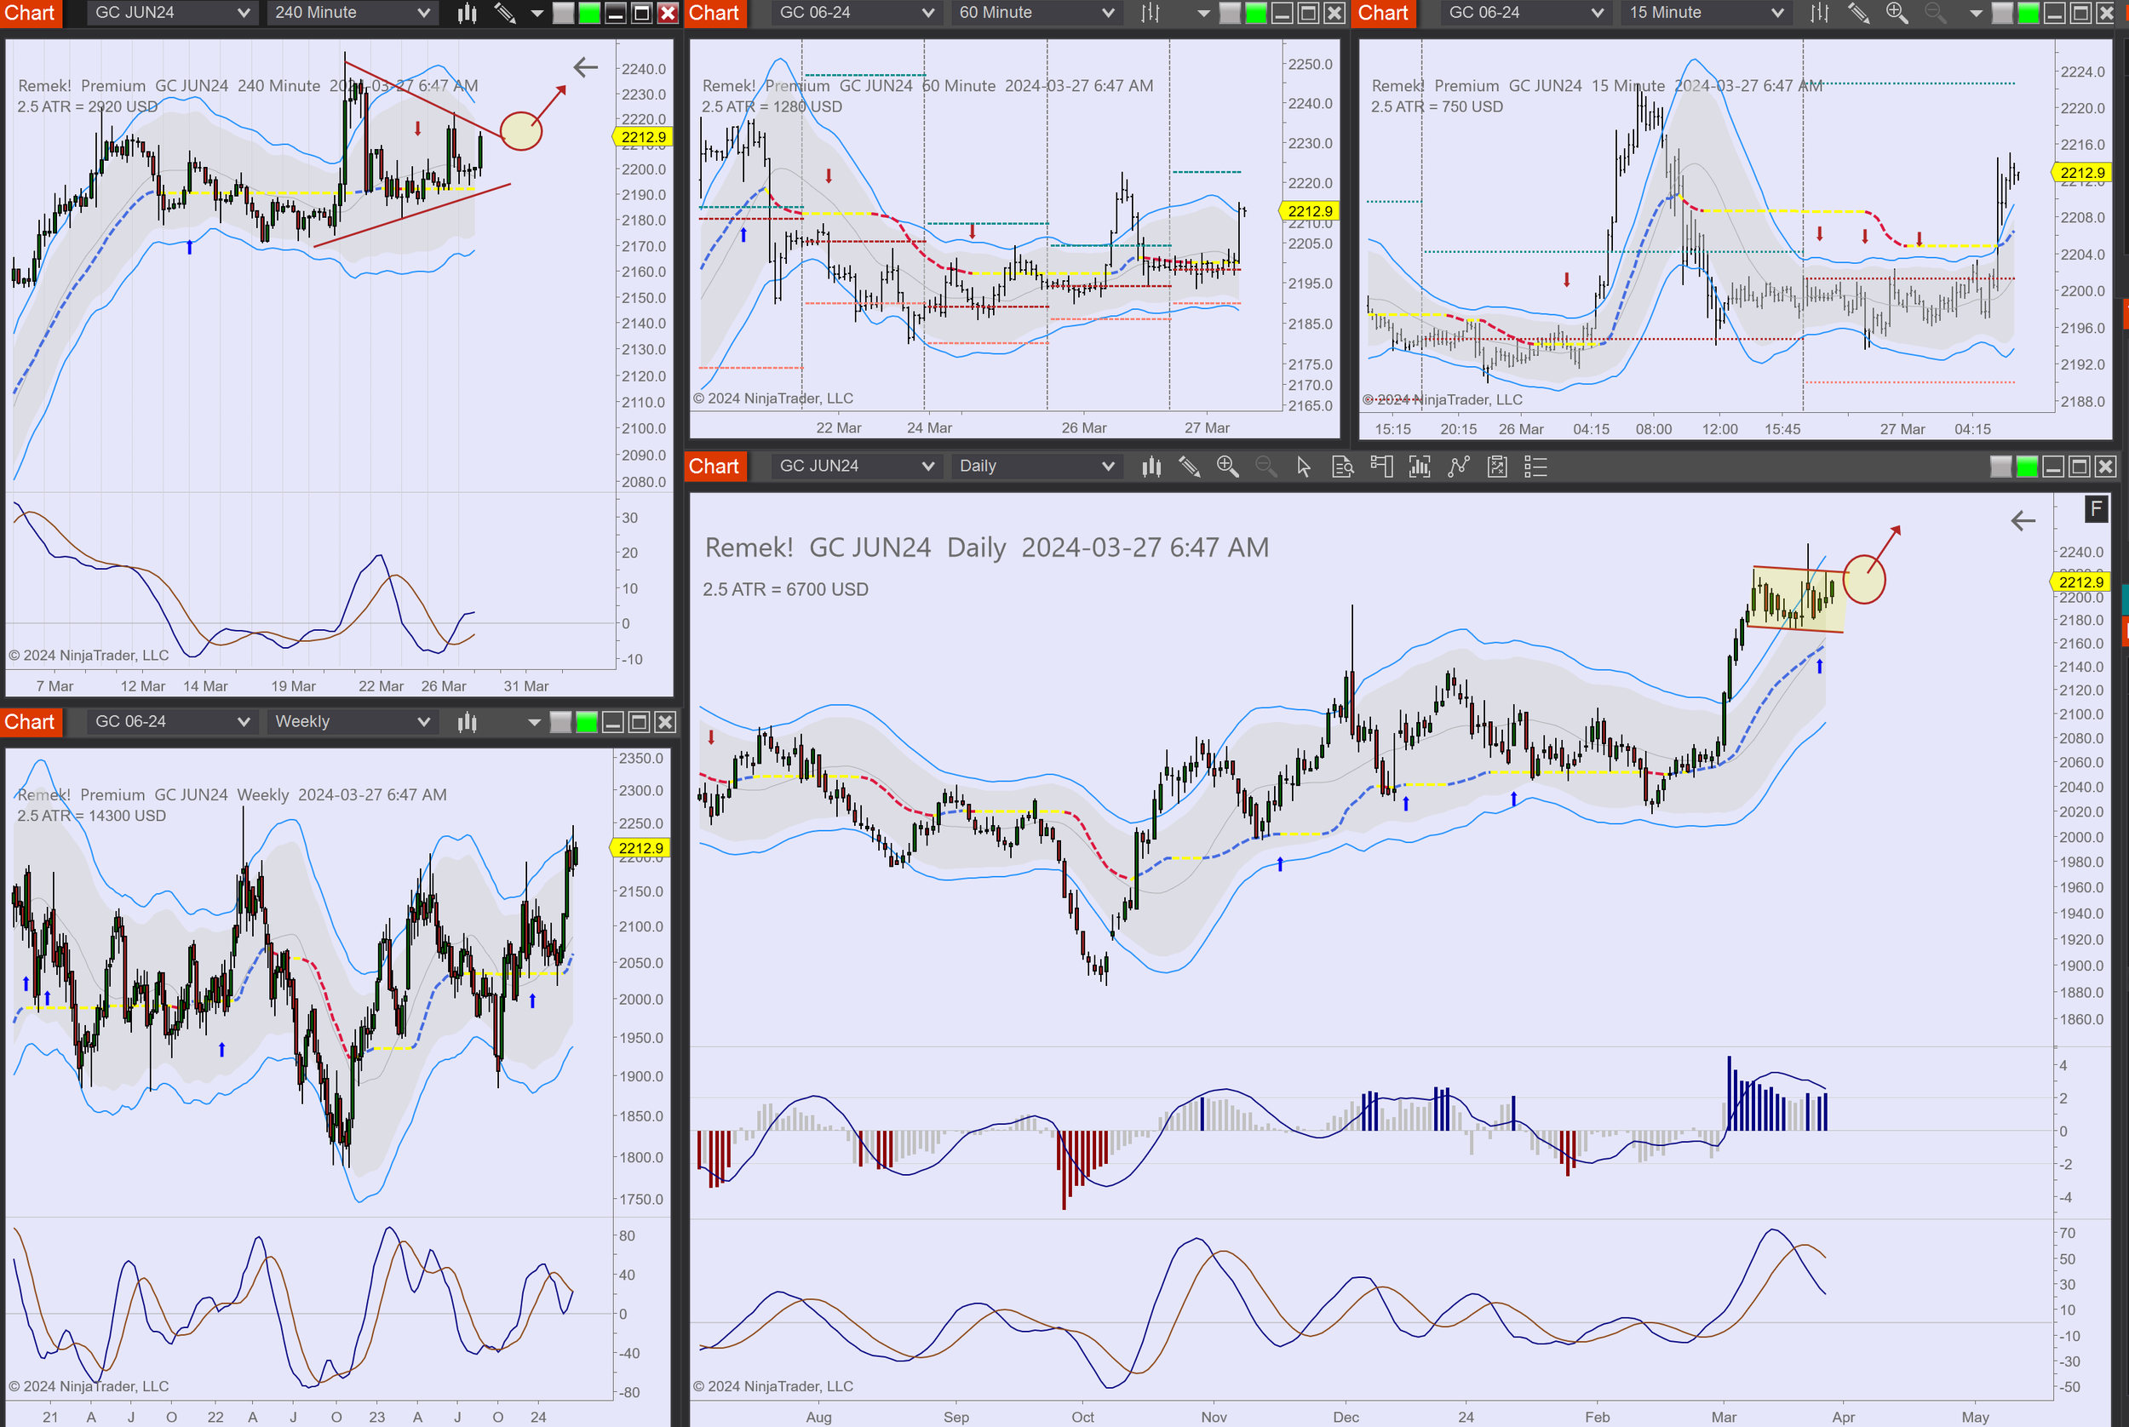
Task: Open bar type icon in Daily chart toolbar
Action: click(x=1151, y=467)
